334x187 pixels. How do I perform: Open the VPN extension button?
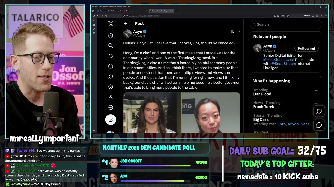point(307,16)
